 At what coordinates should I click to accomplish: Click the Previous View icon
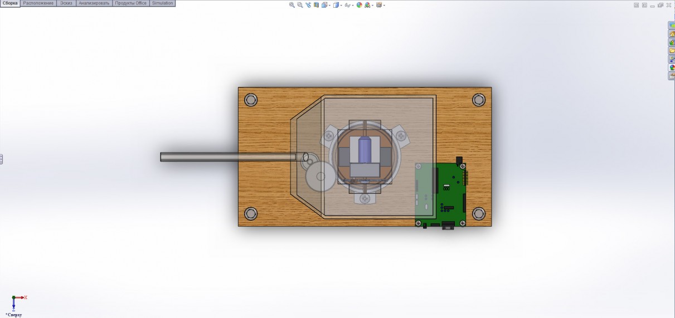coord(308,5)
